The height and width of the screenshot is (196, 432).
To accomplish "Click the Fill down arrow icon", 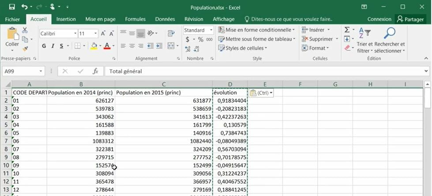I will coord(347,39).
